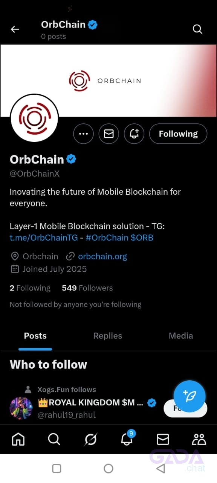The width and height of the screenshot is (217, 483).
Task: Switch to the Replies tab
Action: pyautogui.click(x=108, y=336)
